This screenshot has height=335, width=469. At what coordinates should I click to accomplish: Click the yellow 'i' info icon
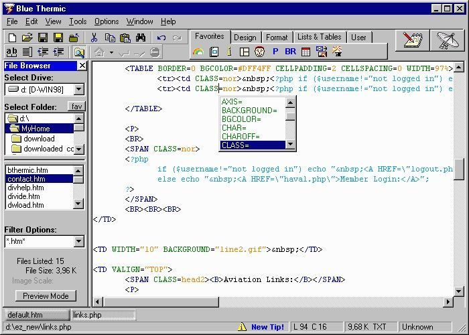[229, 52]
